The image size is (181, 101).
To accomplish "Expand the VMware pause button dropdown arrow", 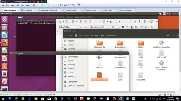I will tap(37, 5).
